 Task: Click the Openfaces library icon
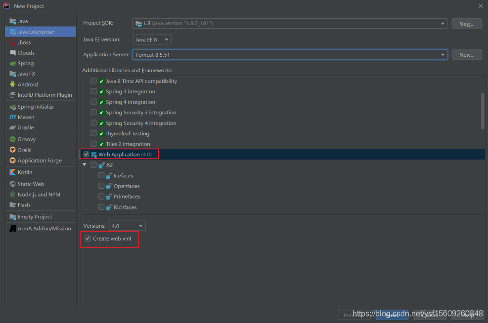[x=109, y=186]
